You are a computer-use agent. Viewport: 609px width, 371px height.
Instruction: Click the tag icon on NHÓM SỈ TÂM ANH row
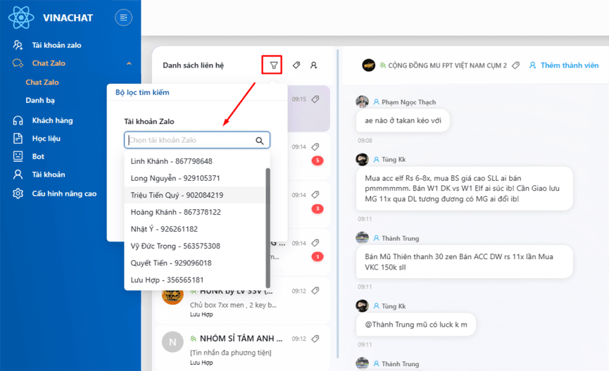tap(315, 338)
